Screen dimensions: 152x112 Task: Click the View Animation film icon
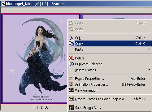(x=71, y=90)
